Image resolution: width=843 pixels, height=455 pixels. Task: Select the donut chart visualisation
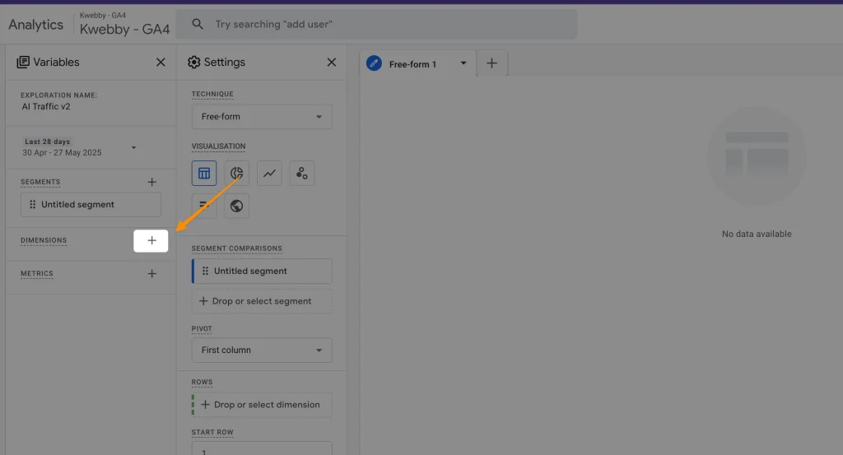tap(236, 173)
